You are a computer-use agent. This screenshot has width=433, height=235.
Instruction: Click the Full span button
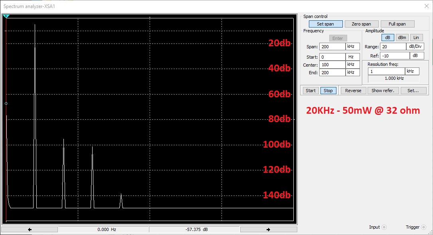point(397,24)
